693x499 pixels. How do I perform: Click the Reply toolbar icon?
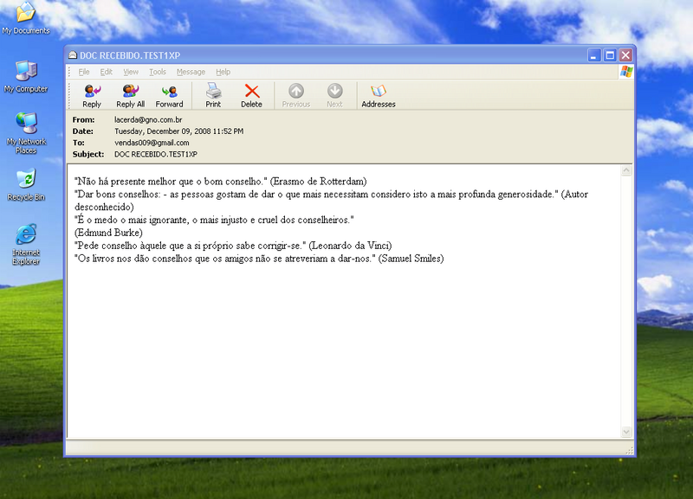pyautogui.click(x=92, y=94)
